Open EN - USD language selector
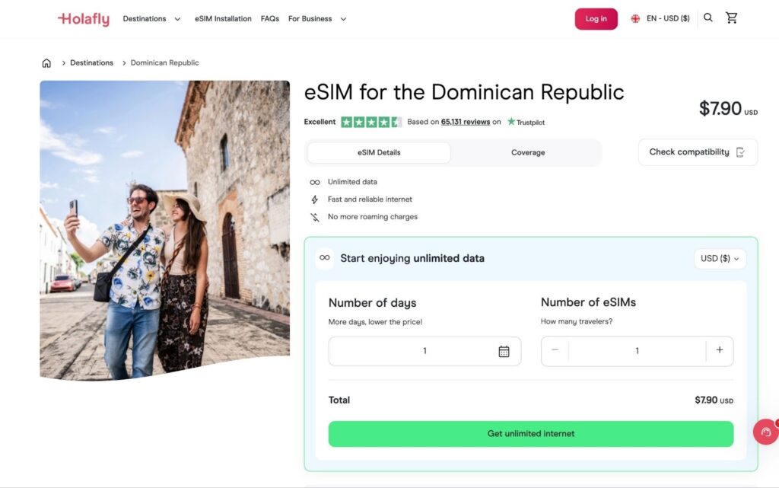Screen dimensions: 779x488 [660, 19]
